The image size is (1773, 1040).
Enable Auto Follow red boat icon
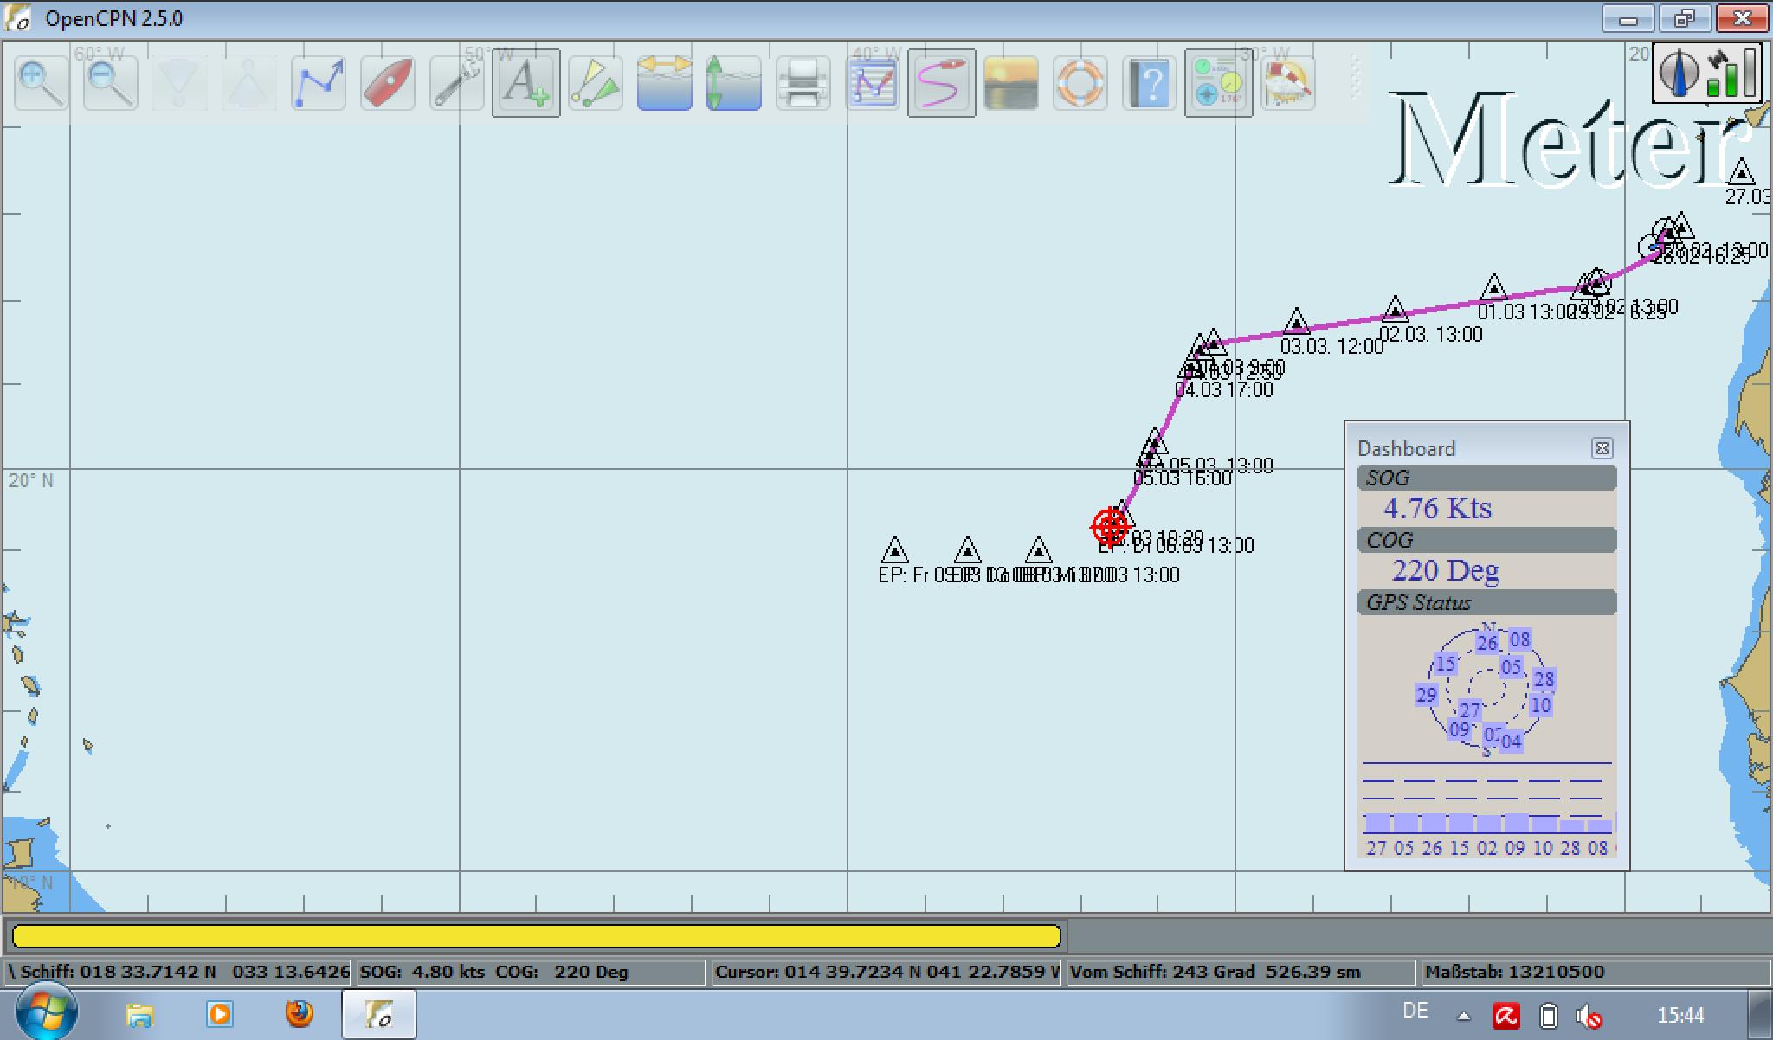pos(387,83)
